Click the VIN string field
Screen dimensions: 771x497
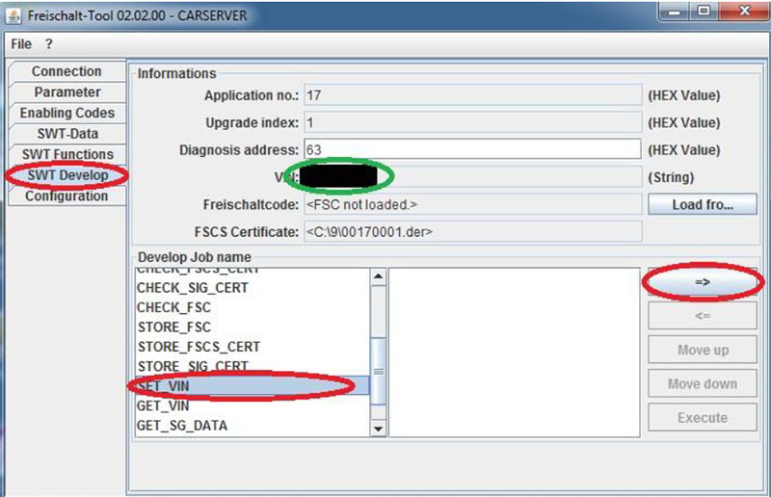[472, 177]
